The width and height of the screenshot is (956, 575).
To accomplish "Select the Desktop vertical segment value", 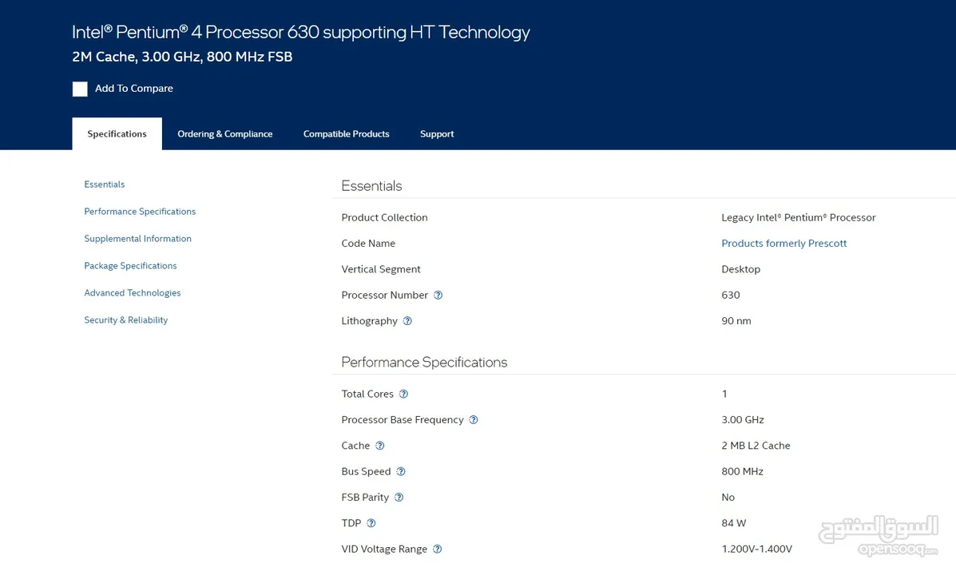I will click(x=741, y=269).
